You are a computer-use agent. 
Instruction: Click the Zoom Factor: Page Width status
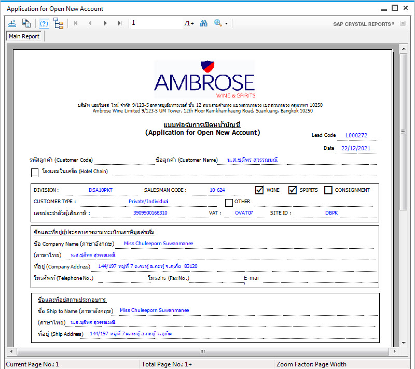pyautogui.click(x=311, y=364)
